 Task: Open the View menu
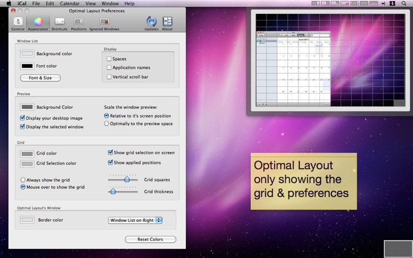click(90, 4)
